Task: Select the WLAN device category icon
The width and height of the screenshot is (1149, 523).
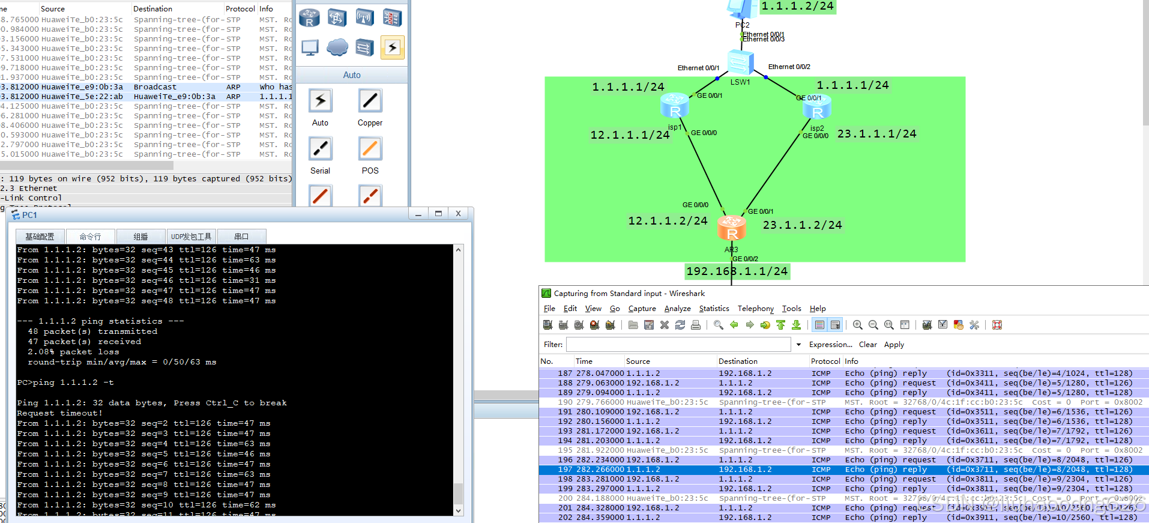Action: coord(364,18)
